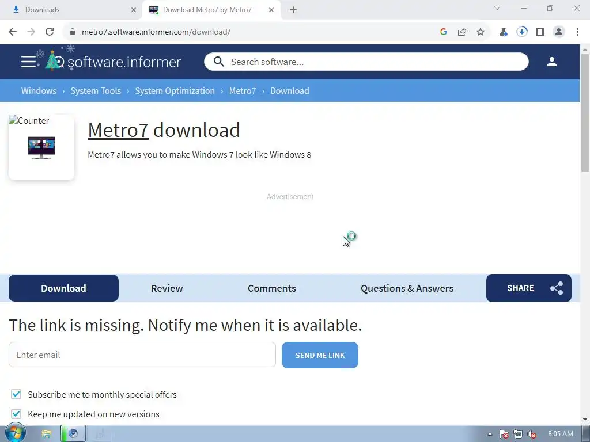Image resolution: width=590 pixels, height=442 pixels.
Task: Uncheck Keep me updated on new versions
Action: coord(16,414)
